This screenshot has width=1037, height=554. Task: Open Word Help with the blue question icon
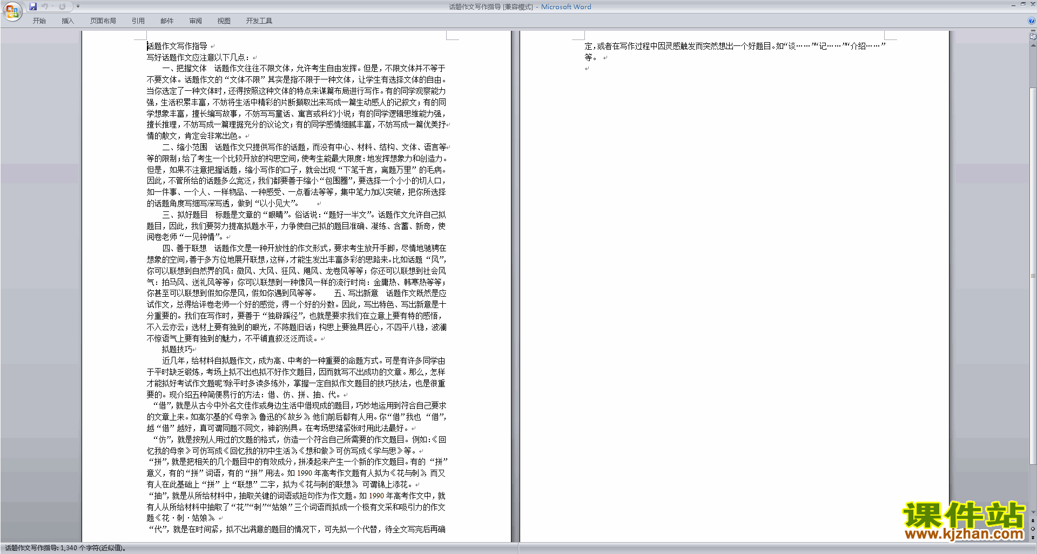click(1032, 21)
